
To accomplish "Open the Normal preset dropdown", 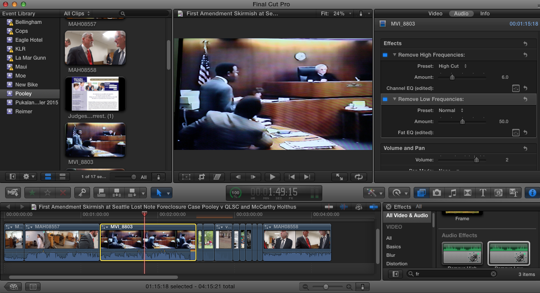I will [451, 110].
